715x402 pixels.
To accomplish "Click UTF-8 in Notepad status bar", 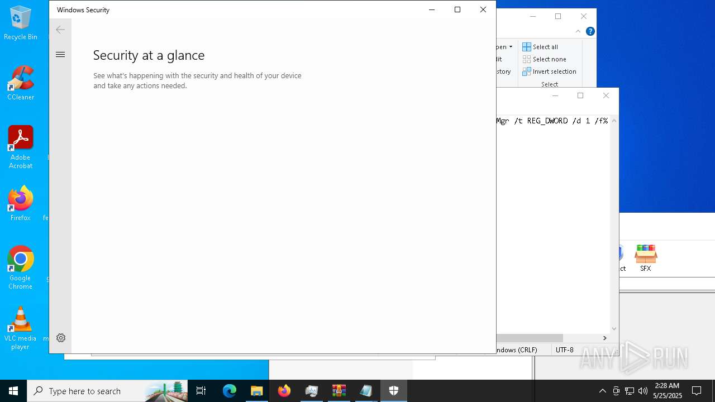I will [x=565, y=350].
